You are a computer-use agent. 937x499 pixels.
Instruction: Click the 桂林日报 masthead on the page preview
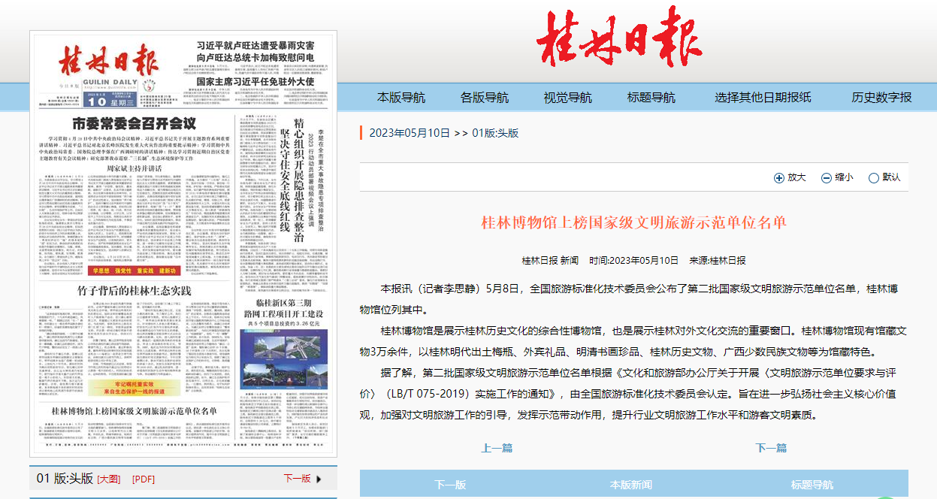coord(110,59)
